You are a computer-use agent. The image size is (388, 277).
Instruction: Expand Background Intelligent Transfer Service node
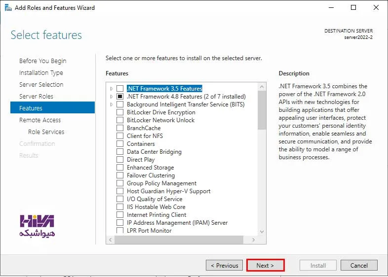pyautogui.click(x=112, y=104)
